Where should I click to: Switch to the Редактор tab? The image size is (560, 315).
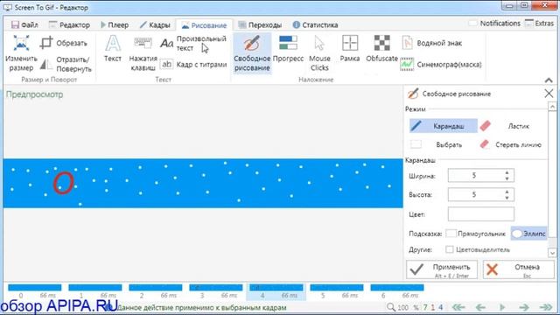69,25
